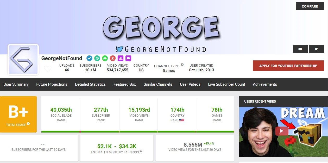The height and width of the screenshot is (163, 328).
Task: Click the GeorgeNotFound channel name
Action: (62, 58)
